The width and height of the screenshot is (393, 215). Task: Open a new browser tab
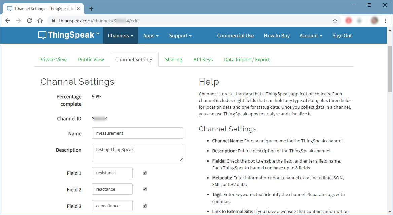[91, 9]
